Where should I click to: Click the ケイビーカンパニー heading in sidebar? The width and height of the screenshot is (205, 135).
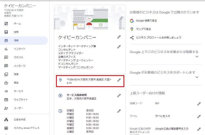20,6
